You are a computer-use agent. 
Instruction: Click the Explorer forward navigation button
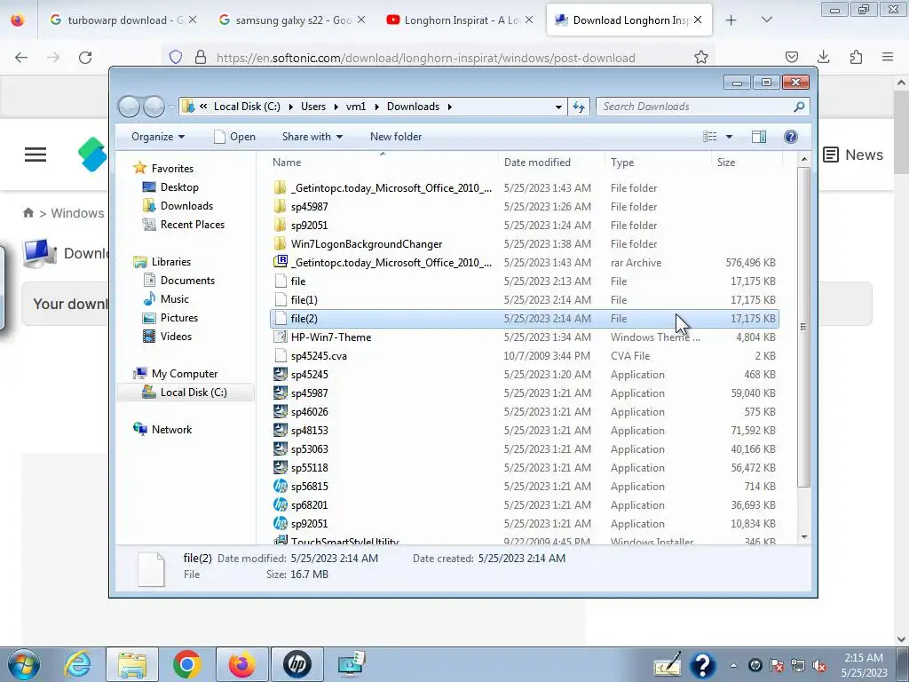point(154,107)
